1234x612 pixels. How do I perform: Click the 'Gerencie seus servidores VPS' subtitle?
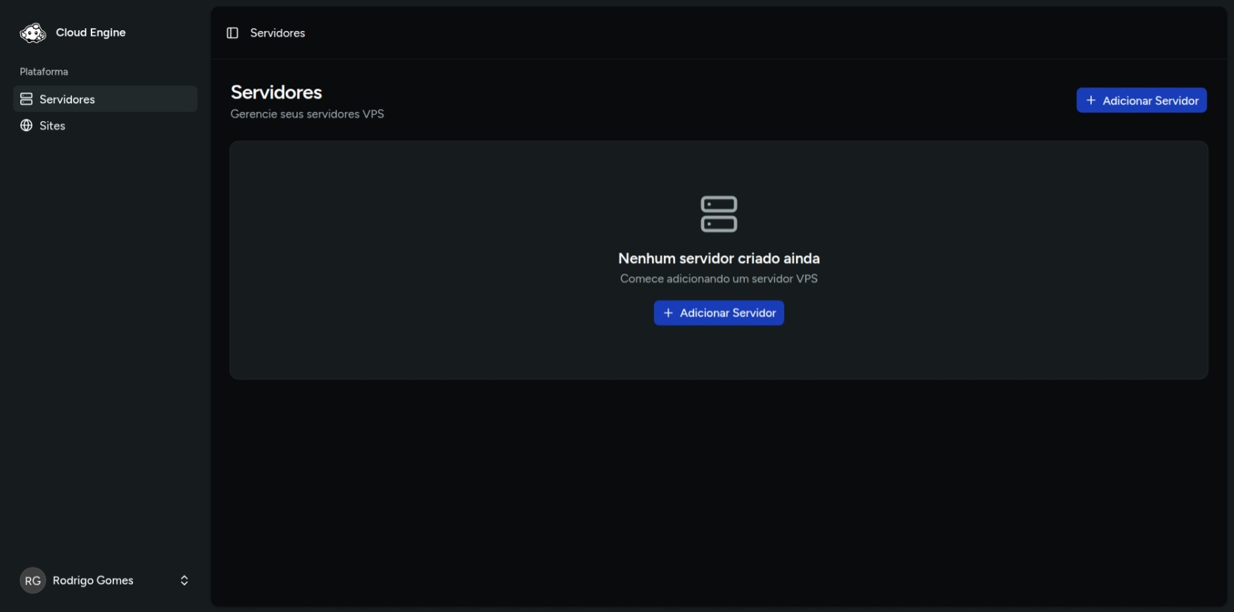pos(307,114)
